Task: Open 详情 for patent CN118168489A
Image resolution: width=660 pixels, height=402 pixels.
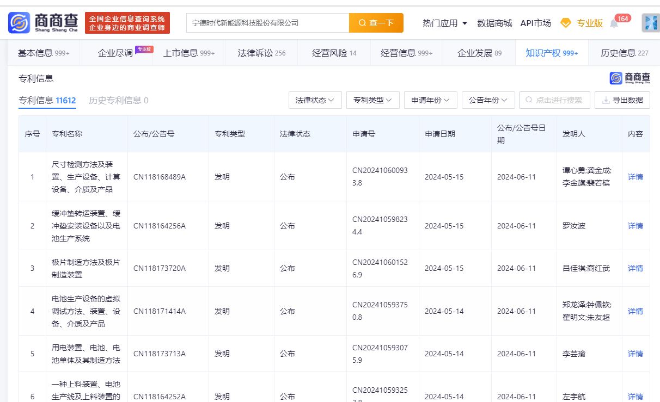Action: pyautogui.click(x=635, y=177)
